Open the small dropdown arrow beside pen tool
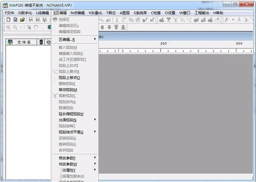 (233, 20)
